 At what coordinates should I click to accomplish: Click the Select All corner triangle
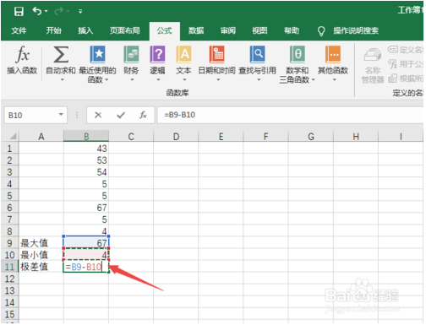click(x=13, y=137)
